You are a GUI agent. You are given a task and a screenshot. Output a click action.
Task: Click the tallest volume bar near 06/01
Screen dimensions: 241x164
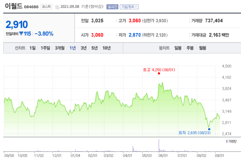point(159,145)
